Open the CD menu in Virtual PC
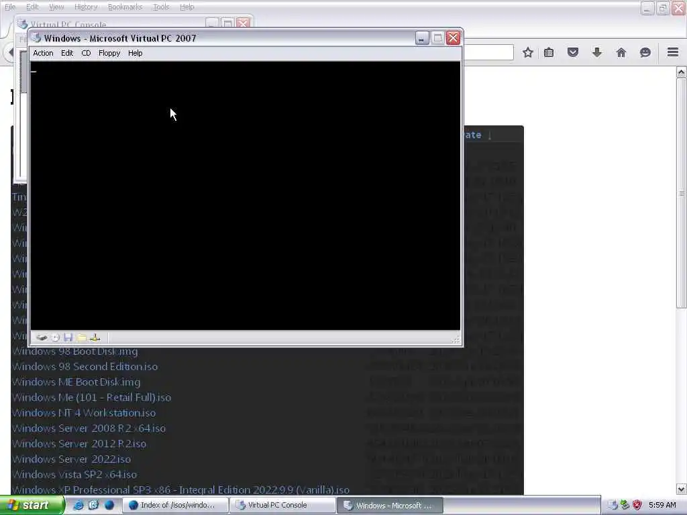The image size is (687, 515). 86,53
